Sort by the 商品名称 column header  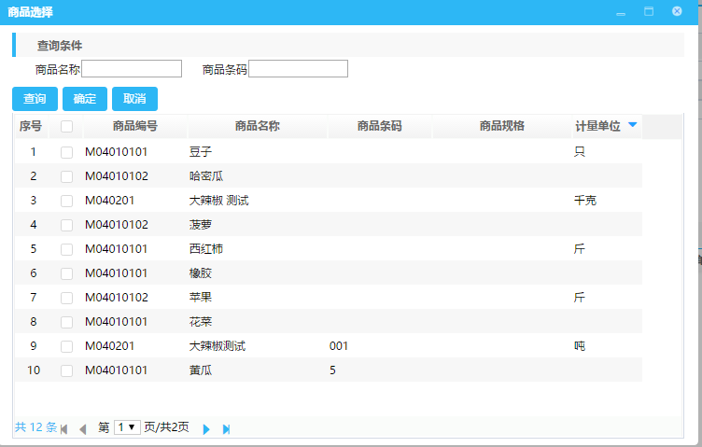tap(258, 126)
